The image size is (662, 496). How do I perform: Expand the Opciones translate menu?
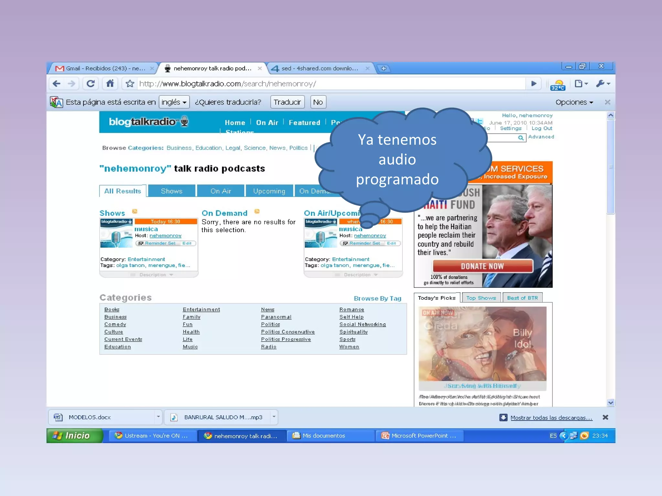click(574, 102)
